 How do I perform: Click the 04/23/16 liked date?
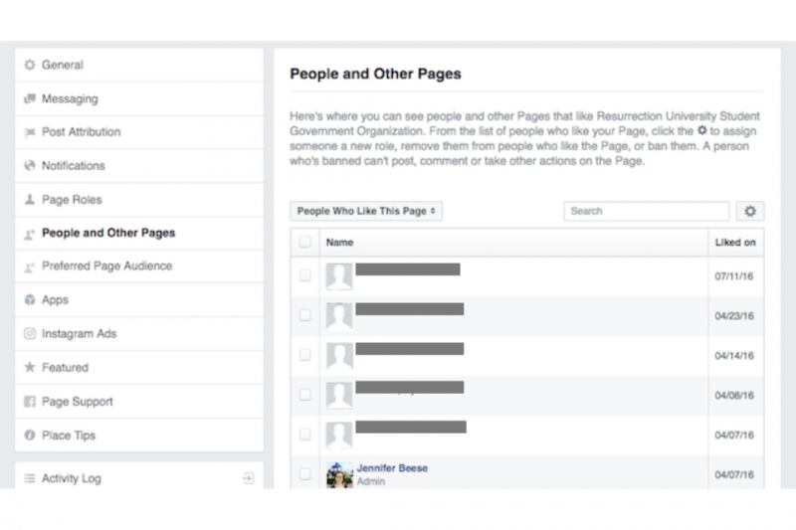[734, 316]
